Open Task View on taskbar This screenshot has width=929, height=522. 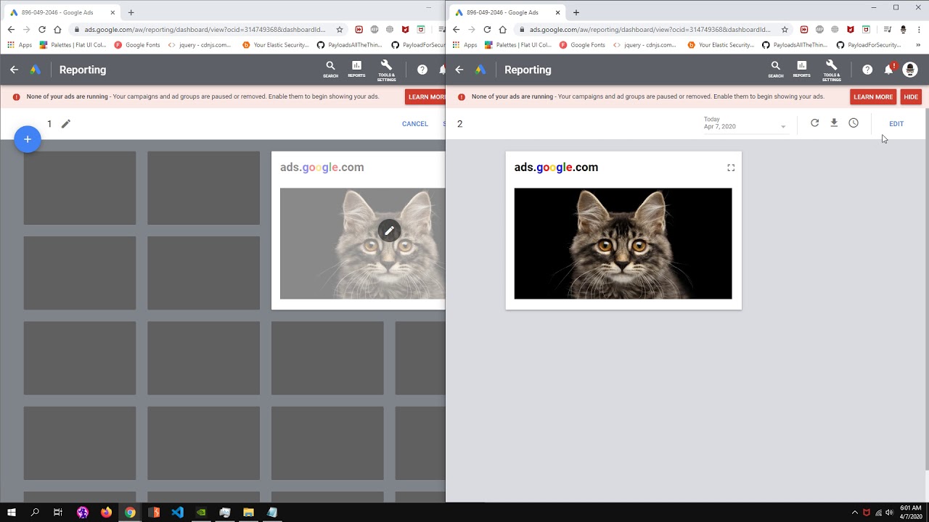[58, 513]
